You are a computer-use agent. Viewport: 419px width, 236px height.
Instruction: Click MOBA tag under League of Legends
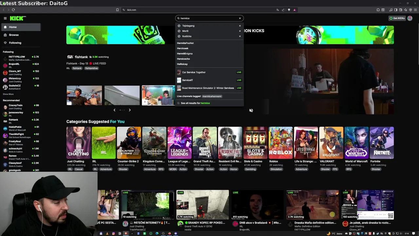point(173,169)
